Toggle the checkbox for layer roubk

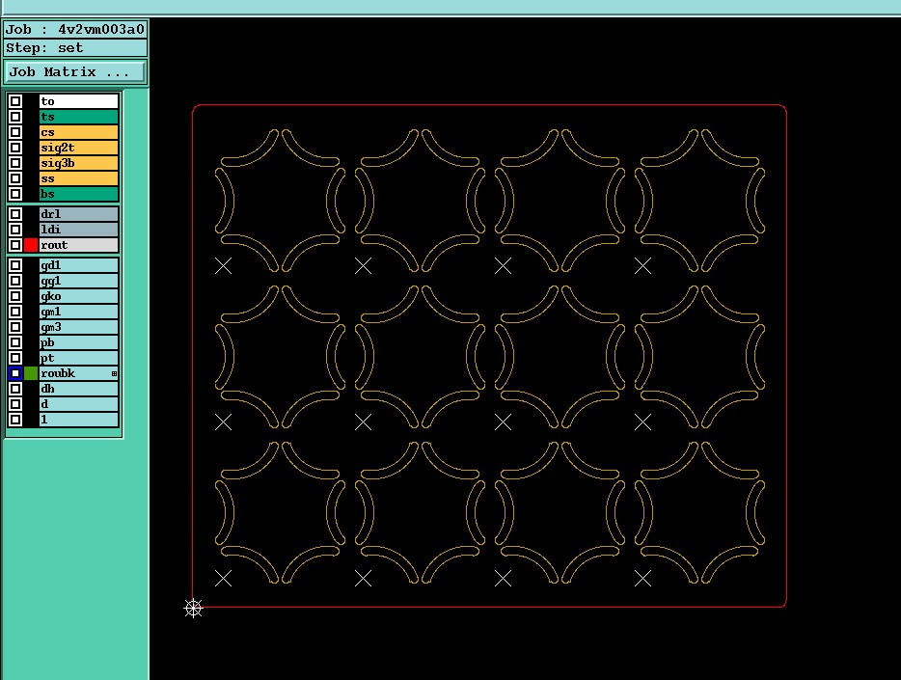(15, 373)
